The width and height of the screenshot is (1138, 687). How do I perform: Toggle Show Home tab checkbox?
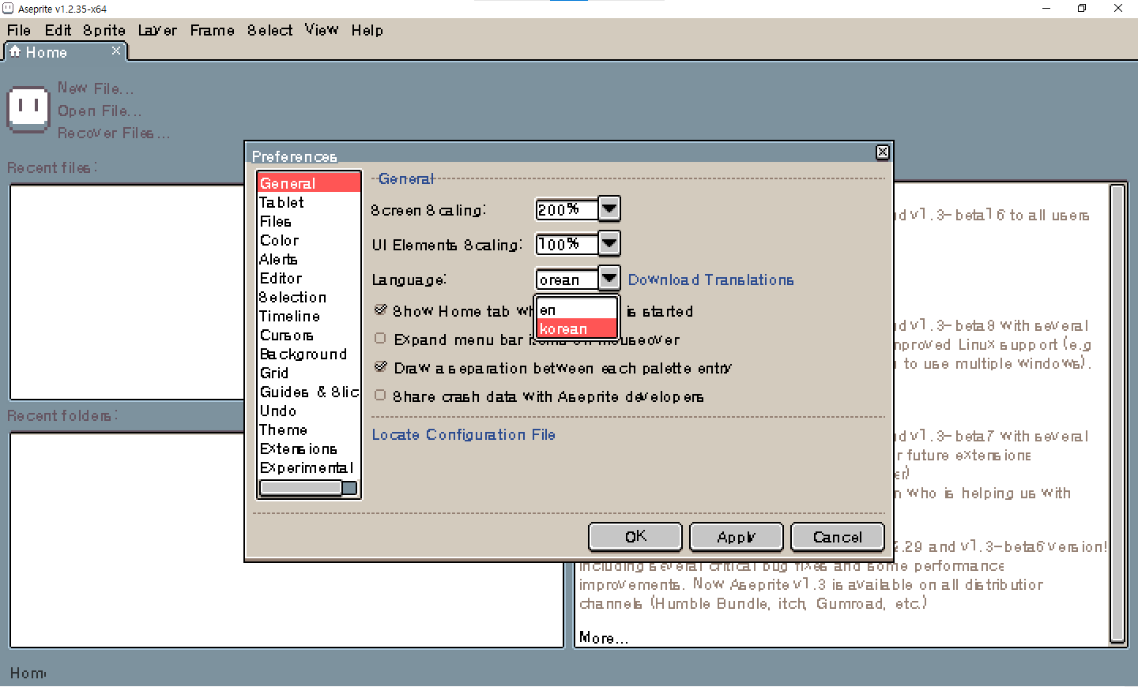pos(380,310)
